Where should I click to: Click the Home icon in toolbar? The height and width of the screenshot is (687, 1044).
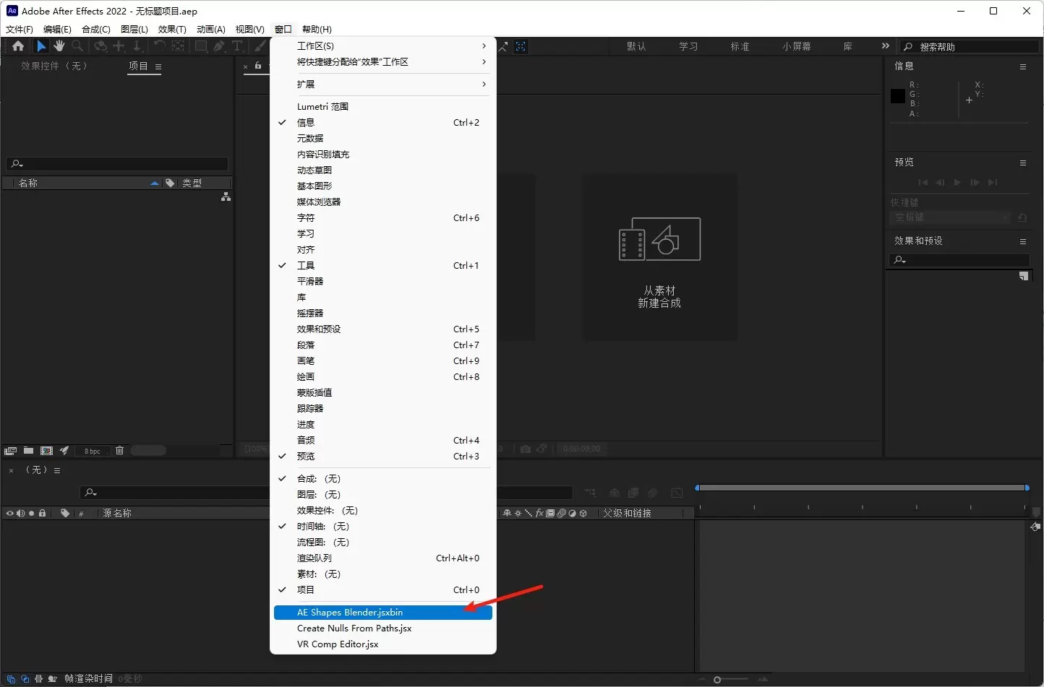point(18,46)
